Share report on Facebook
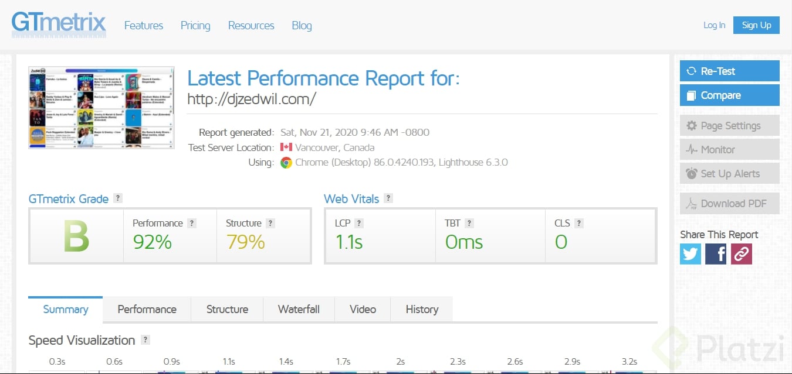792x374 pixels. 716,254
